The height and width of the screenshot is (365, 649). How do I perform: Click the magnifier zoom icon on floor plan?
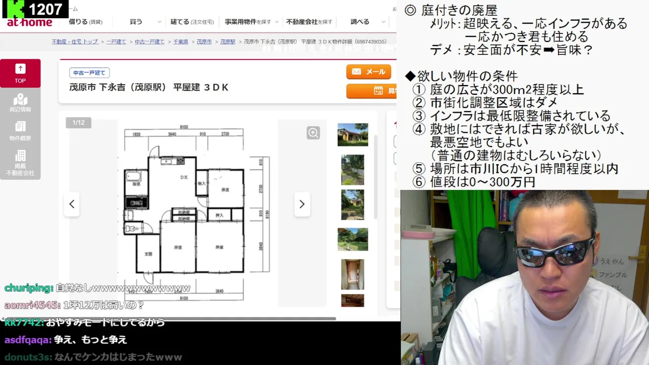313,133
